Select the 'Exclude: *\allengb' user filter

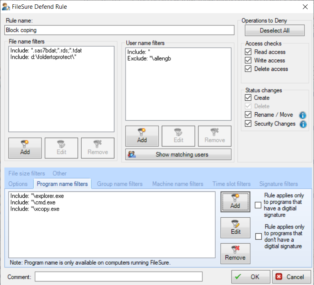pyautogui.click(x=149, y=59)
